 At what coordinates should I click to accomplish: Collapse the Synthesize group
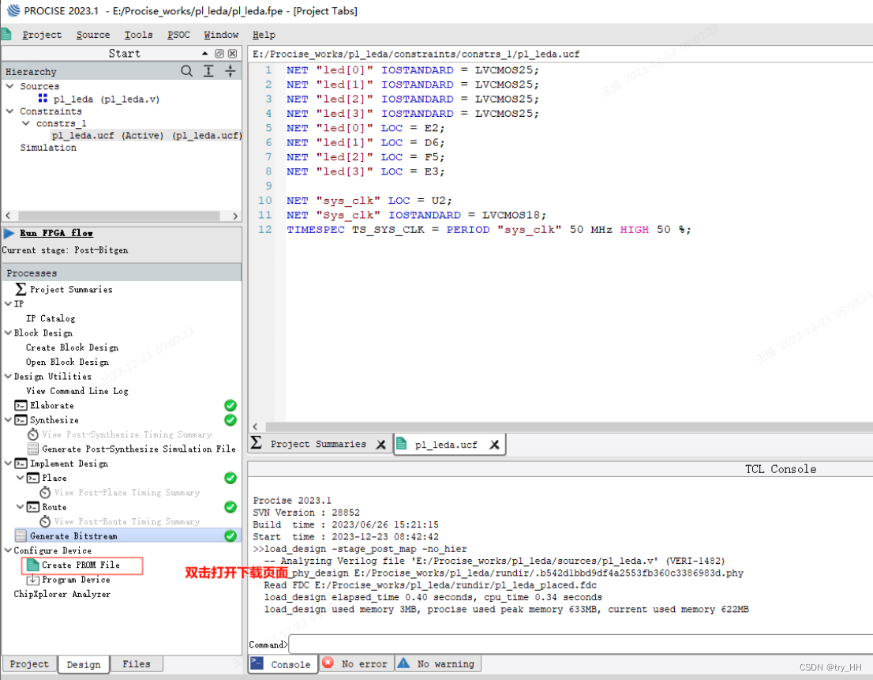(8, 420)
